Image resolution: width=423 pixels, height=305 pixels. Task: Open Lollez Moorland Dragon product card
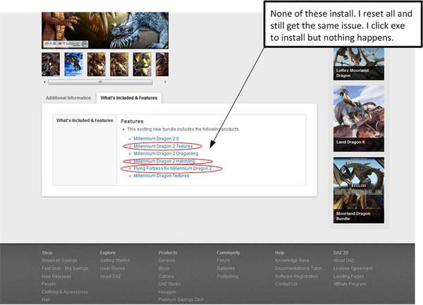[x=359, y=64]
